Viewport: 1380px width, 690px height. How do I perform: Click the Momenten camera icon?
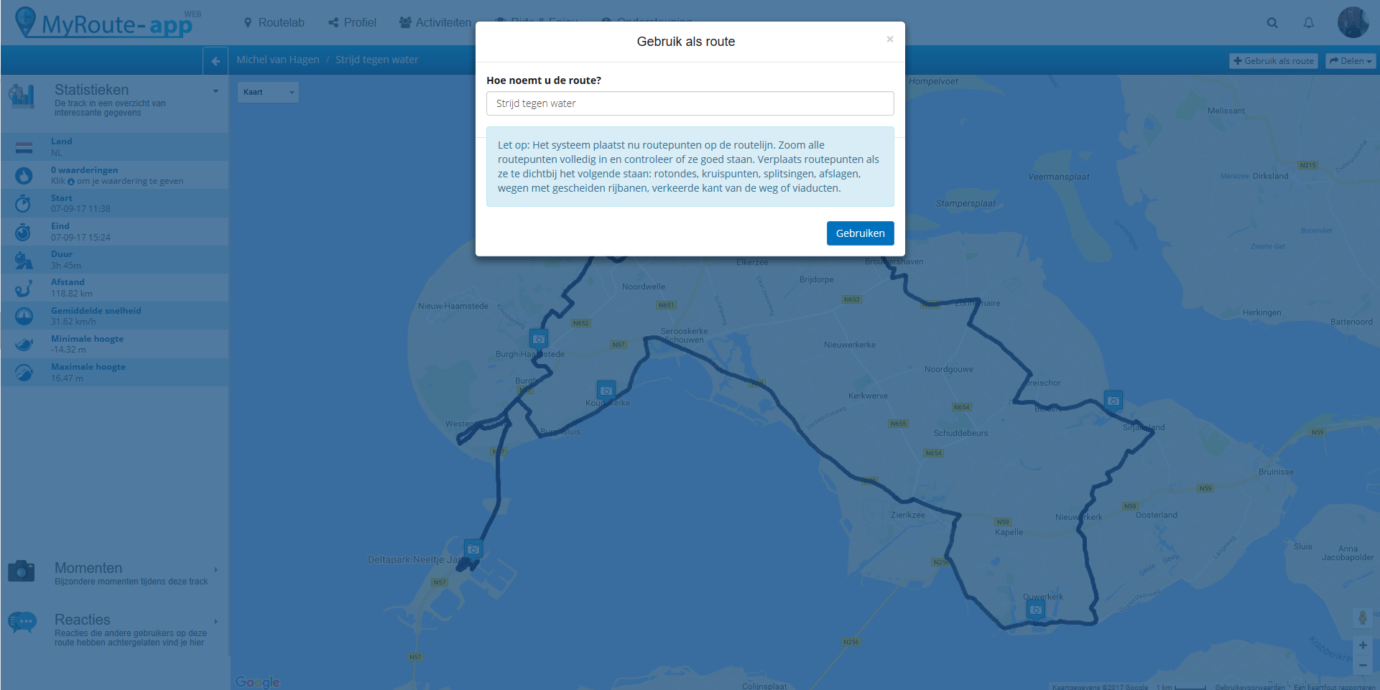(22, 571)
